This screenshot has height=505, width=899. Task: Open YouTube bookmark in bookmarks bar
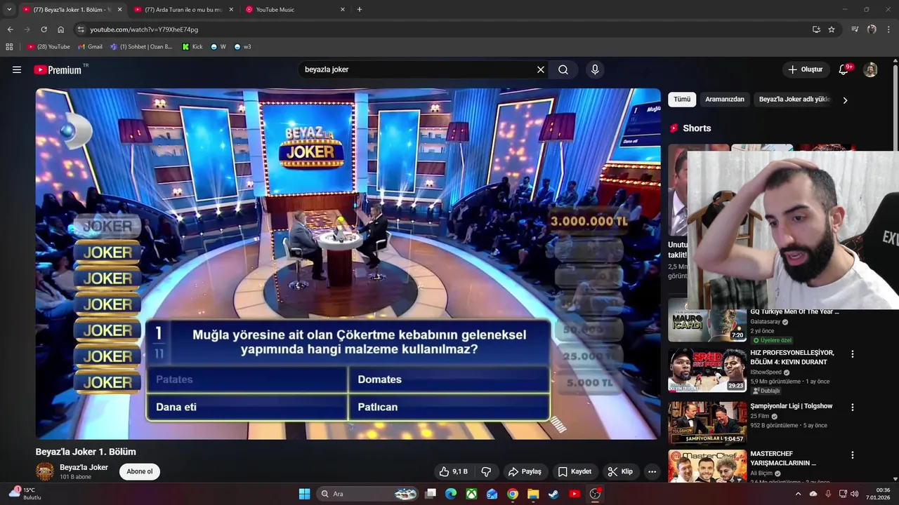48,47
